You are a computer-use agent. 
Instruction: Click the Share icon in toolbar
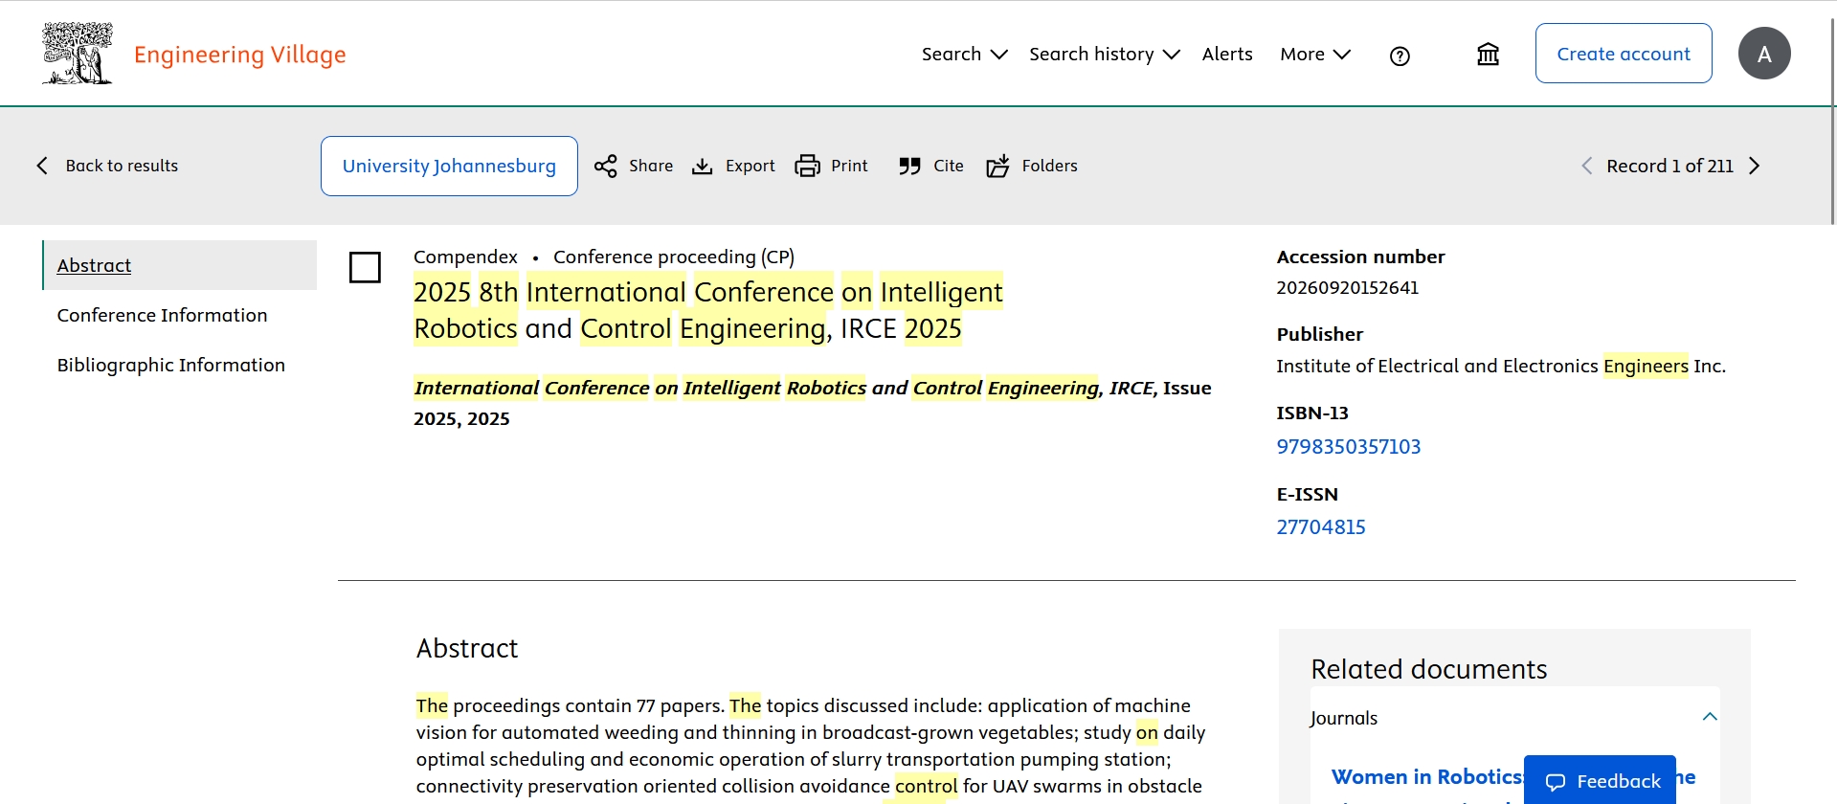tap(606, 167)
